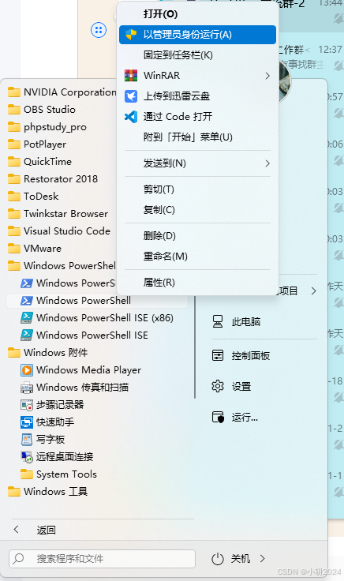Open Windows PowerShell ISE (x86) shortcut
344x581 pixels.
97,318
